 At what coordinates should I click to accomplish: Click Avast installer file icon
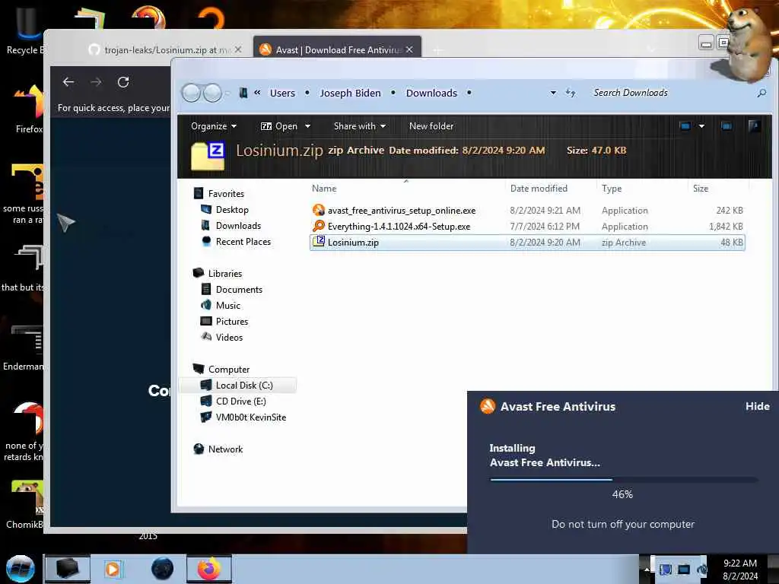tap(319, 210)
